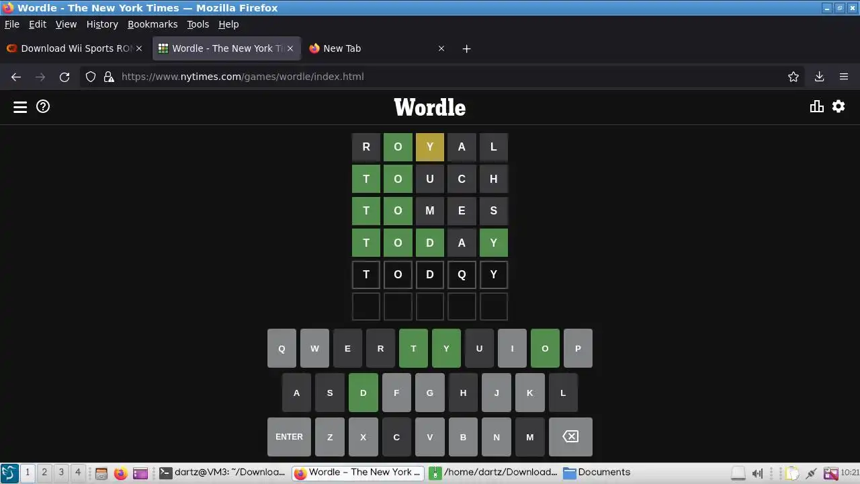Switch to virtual desktop 3

tap(61, 473)
